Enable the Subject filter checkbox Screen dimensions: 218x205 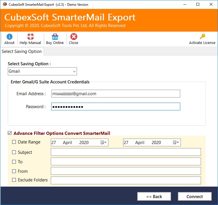pyautogui.click(x=14, y=152)
